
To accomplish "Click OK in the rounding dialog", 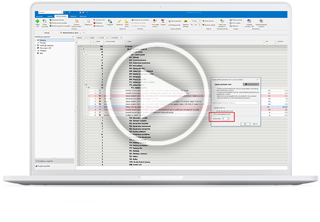I will (x=245, y=124).
